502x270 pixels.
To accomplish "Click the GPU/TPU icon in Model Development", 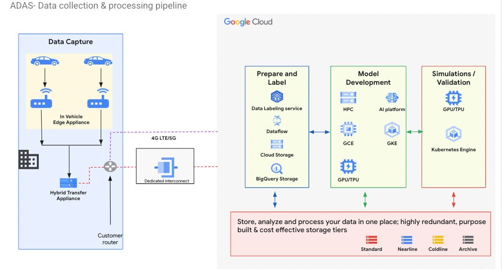I will coord(348,167).
